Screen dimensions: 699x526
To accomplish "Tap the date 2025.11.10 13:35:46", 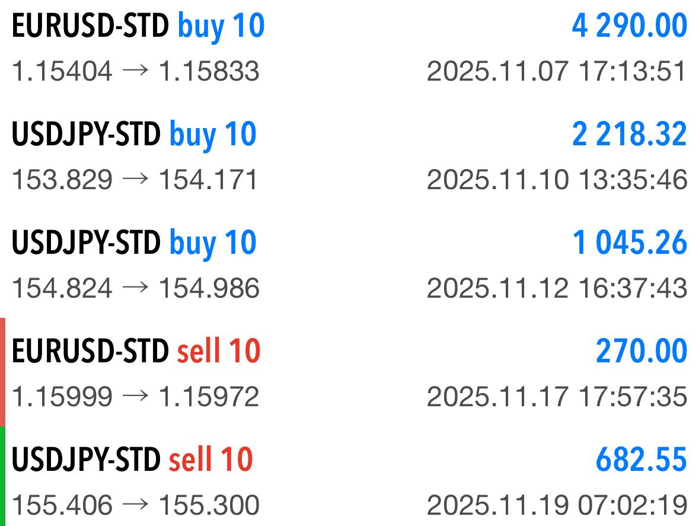I will 557,180.
